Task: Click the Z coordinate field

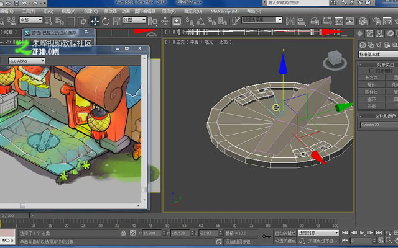Action: click(x=209, y=233)
